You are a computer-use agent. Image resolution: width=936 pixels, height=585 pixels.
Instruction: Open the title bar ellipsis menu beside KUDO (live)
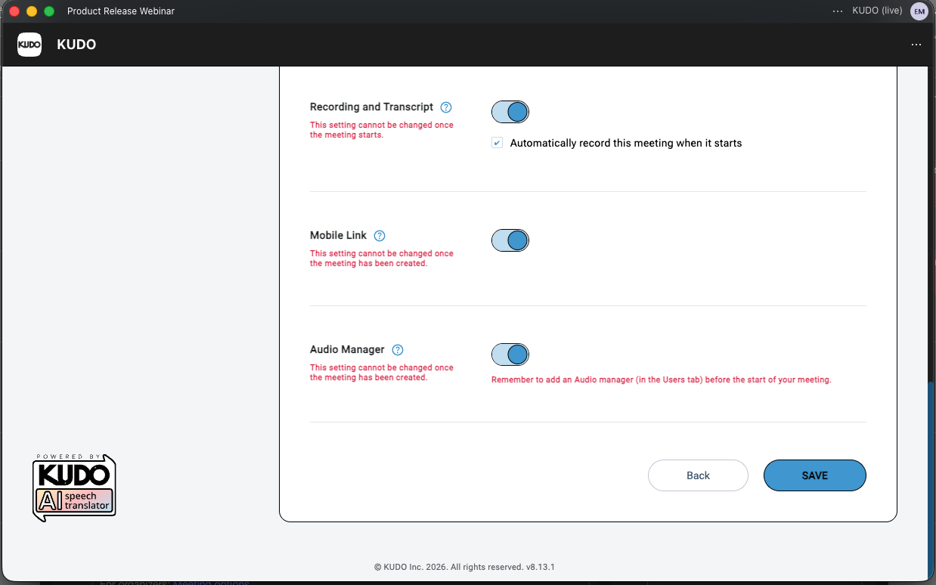837,11
